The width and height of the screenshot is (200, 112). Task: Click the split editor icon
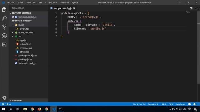click(191, 8)
